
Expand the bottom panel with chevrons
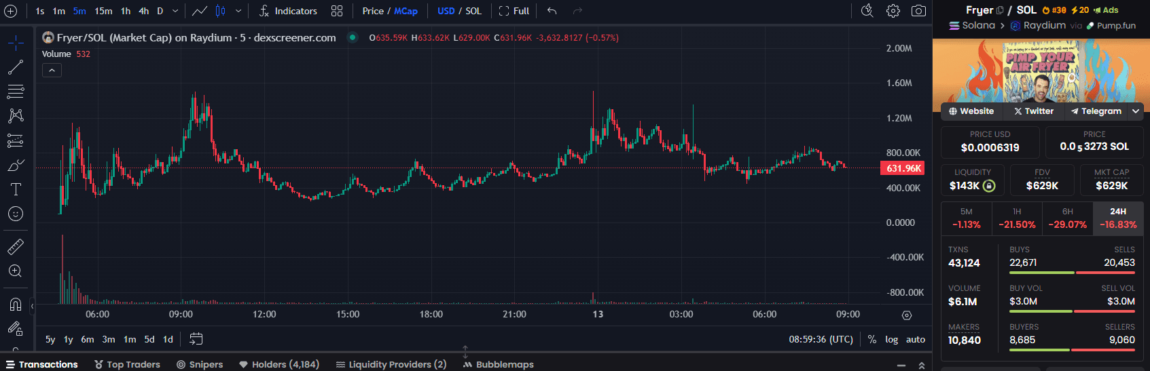point(922,365)
